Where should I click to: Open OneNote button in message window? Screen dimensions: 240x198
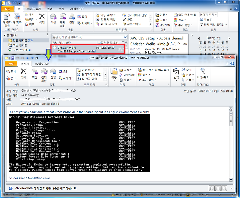click(x=127, y=75)
